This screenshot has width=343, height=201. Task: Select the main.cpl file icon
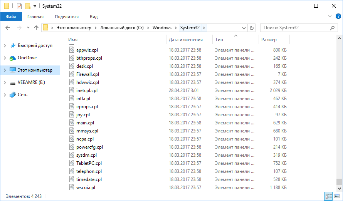click(72, 122)
